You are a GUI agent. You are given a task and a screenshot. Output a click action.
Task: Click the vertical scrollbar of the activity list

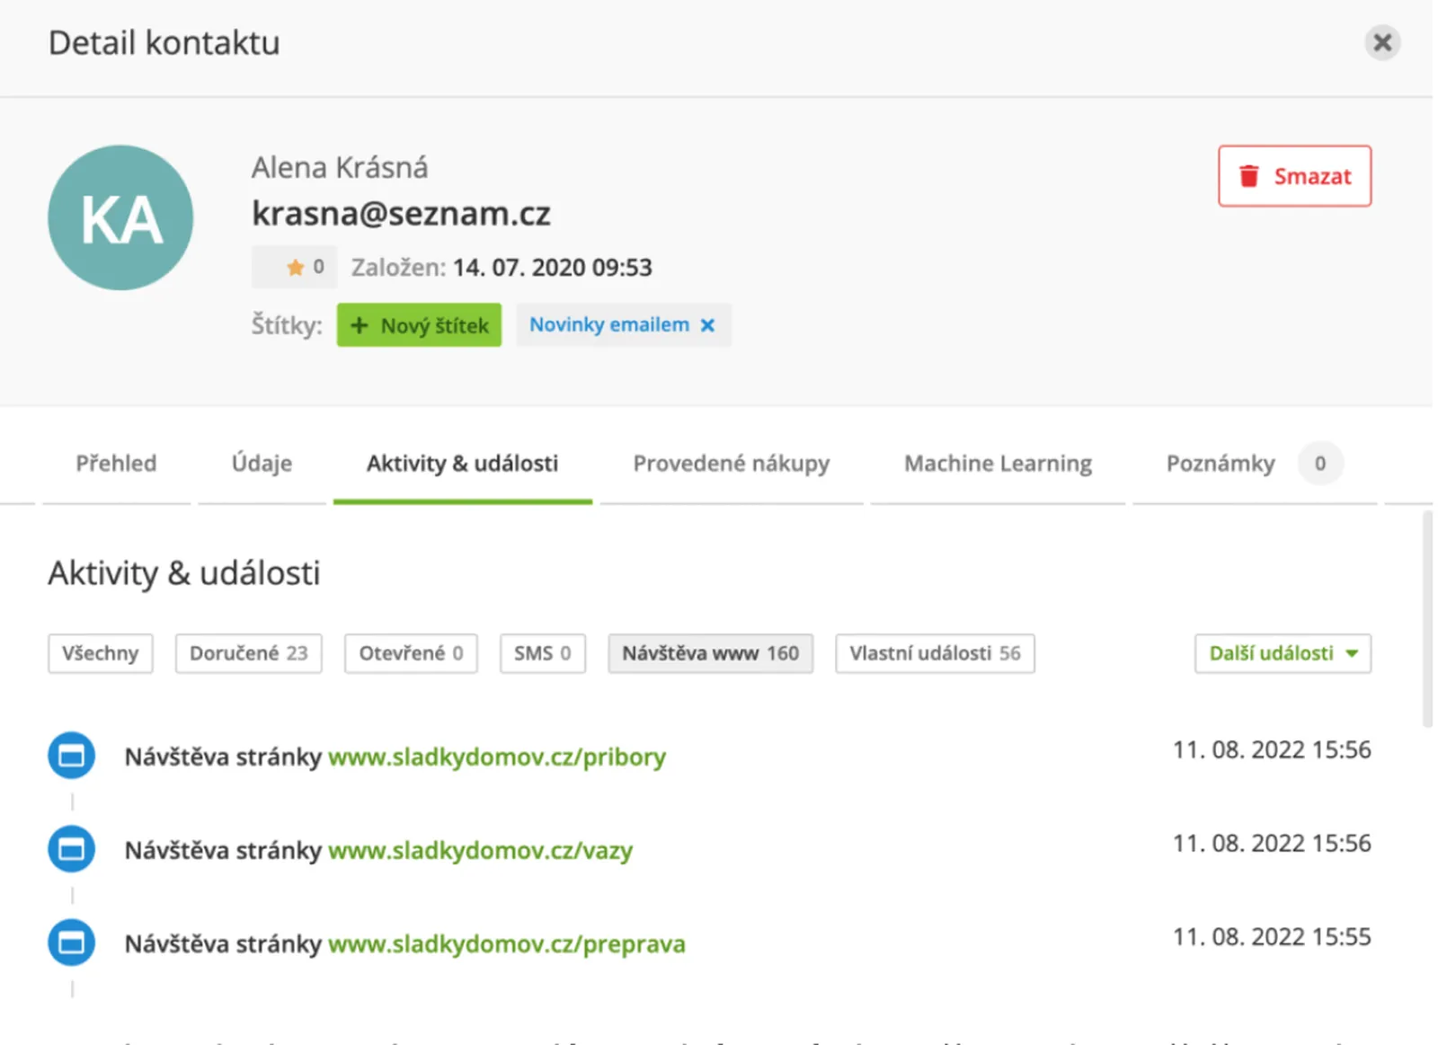1426,620
